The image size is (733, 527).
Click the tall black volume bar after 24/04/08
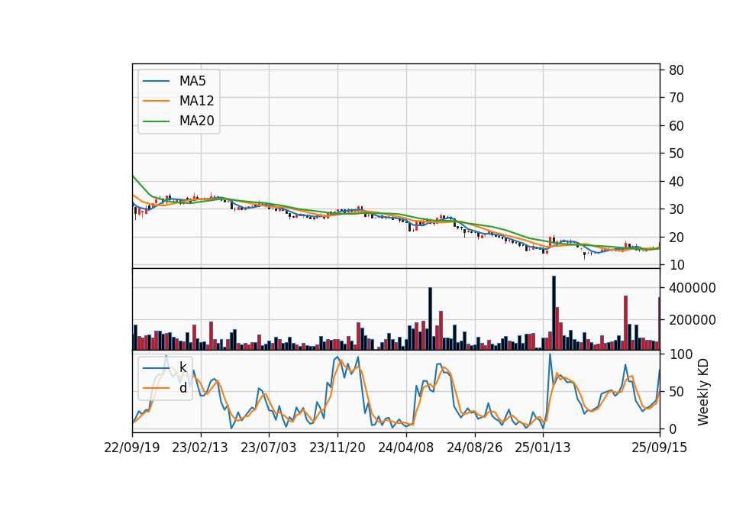pos(430,318)
